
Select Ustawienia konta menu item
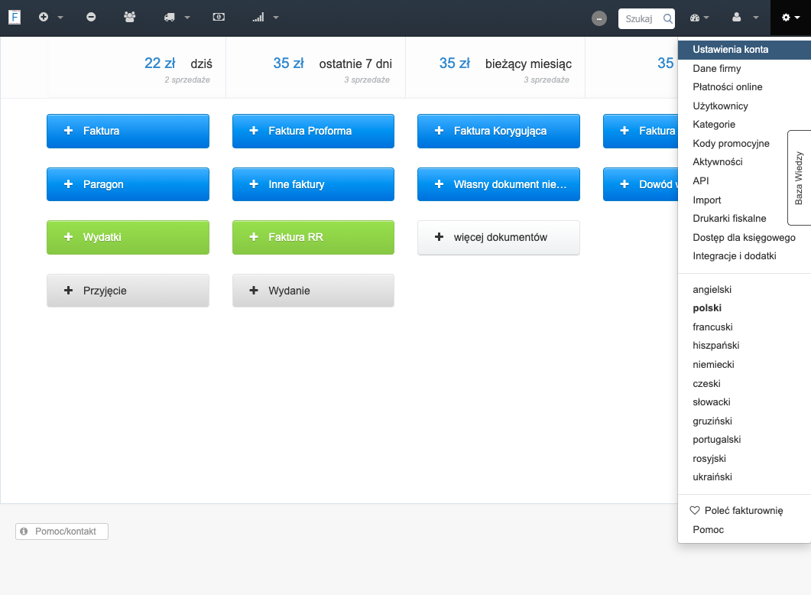point(744,50)
